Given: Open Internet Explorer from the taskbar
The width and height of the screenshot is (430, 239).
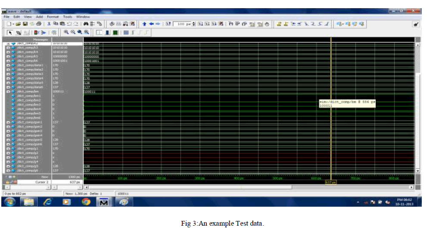Looking at the screenshot, I should tap(48, 202).
